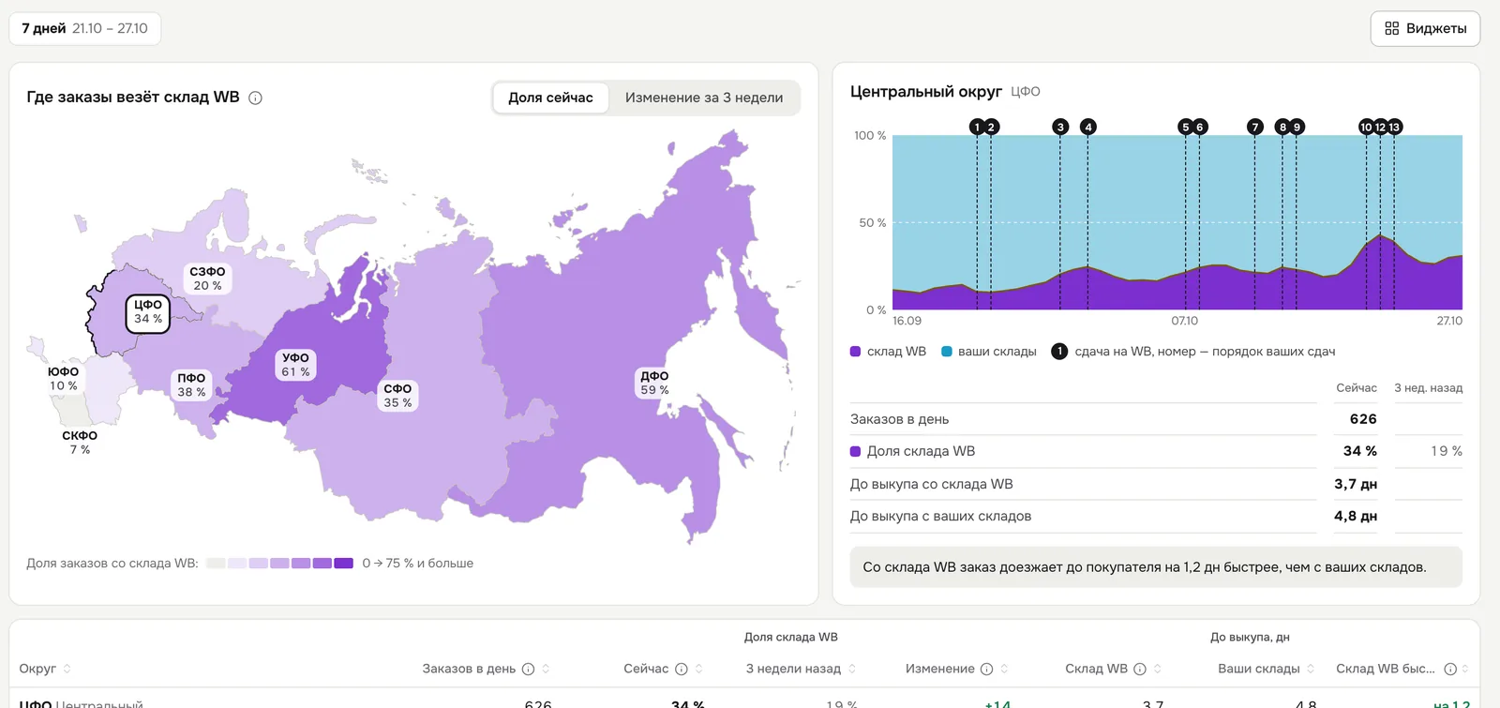Screen dimensions: 1500x708
Task: Show info for Склад WB column header
Action: click(1140, 669)
